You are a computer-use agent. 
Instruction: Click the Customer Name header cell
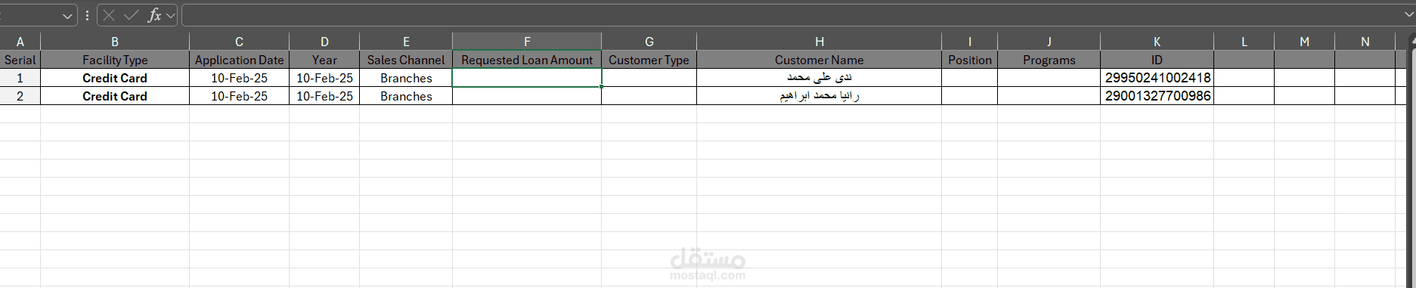820,60
